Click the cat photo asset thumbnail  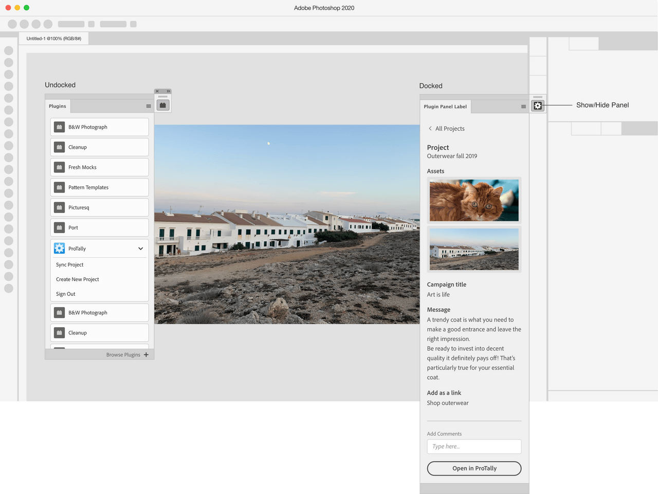pyautogui.click(x=474, y=200)
